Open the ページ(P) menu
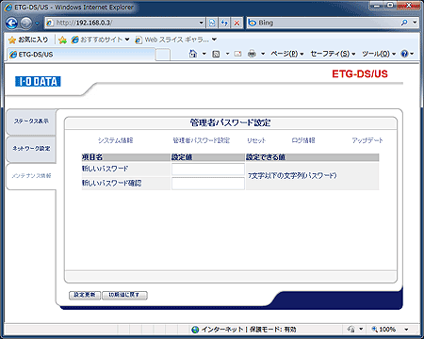424x339 pixels. pos(287,54)
